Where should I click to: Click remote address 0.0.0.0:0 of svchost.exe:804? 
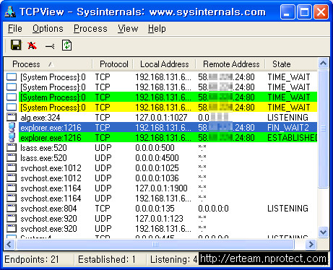click(213, 209)
